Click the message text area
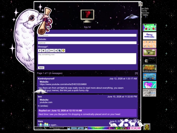This screenshot has width=177, height=133. coord(87,59)
